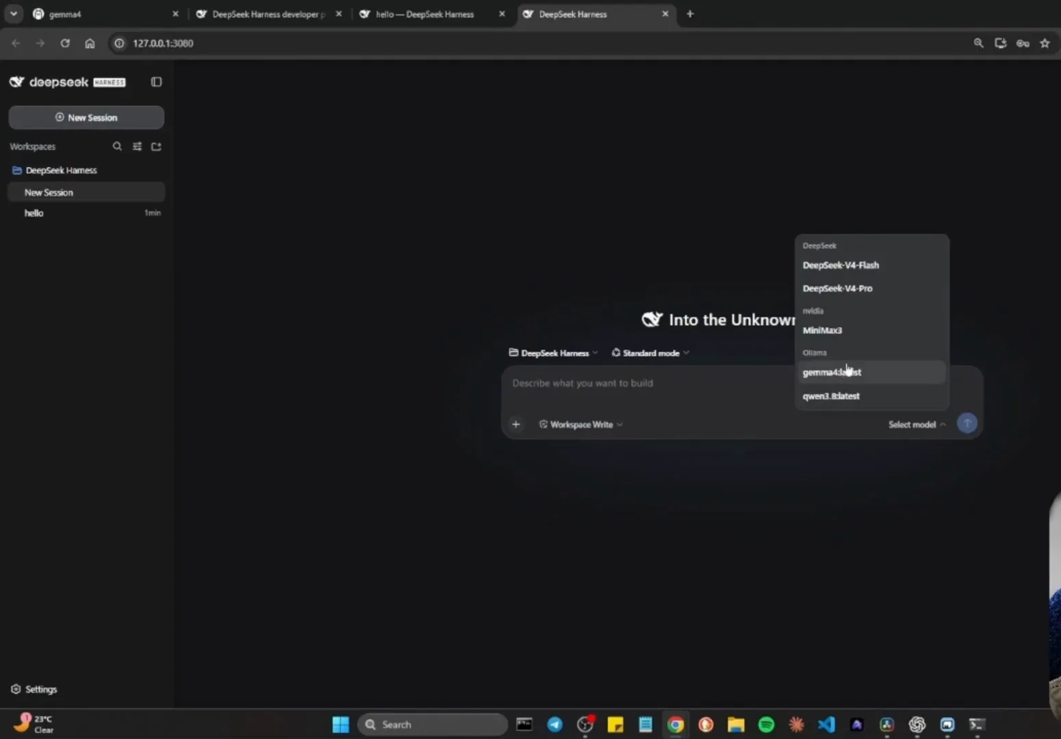Screen dimensions: 1061x739
Task: Open ChatGPT app from the taskbar
Action: pos(917,724)
